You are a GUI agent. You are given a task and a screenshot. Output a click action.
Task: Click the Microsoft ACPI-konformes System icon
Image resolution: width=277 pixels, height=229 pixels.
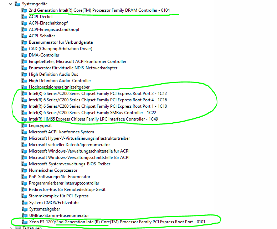(24, 132)
